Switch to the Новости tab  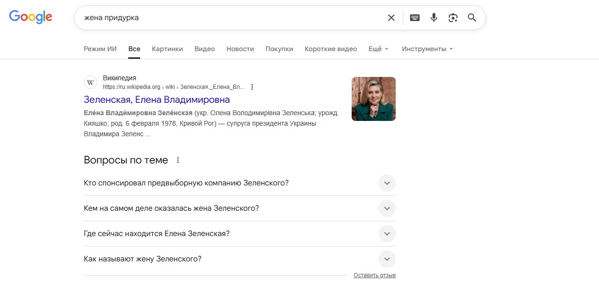point(240,49)
